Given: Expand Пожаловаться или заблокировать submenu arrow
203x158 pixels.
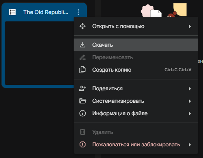Looking at the screenshot, I should 190,145.
